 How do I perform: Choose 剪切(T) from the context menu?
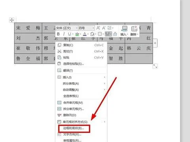(81, 51)
